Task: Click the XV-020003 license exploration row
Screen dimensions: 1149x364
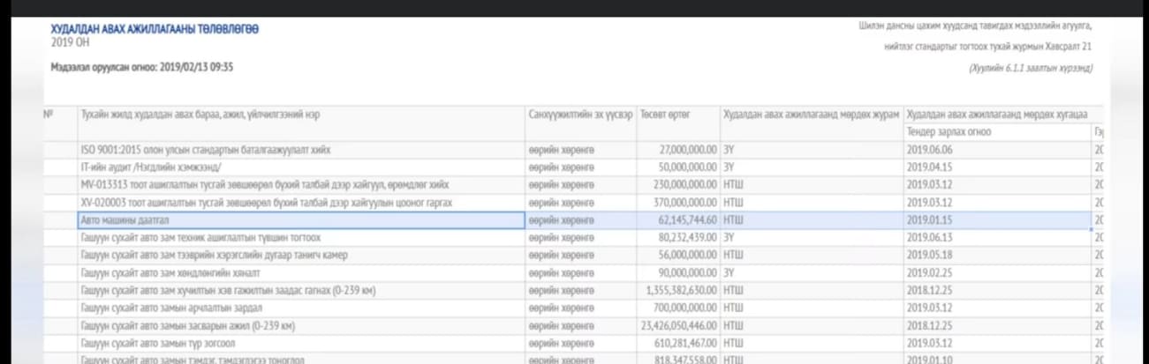Action: [x=266, y=203]
